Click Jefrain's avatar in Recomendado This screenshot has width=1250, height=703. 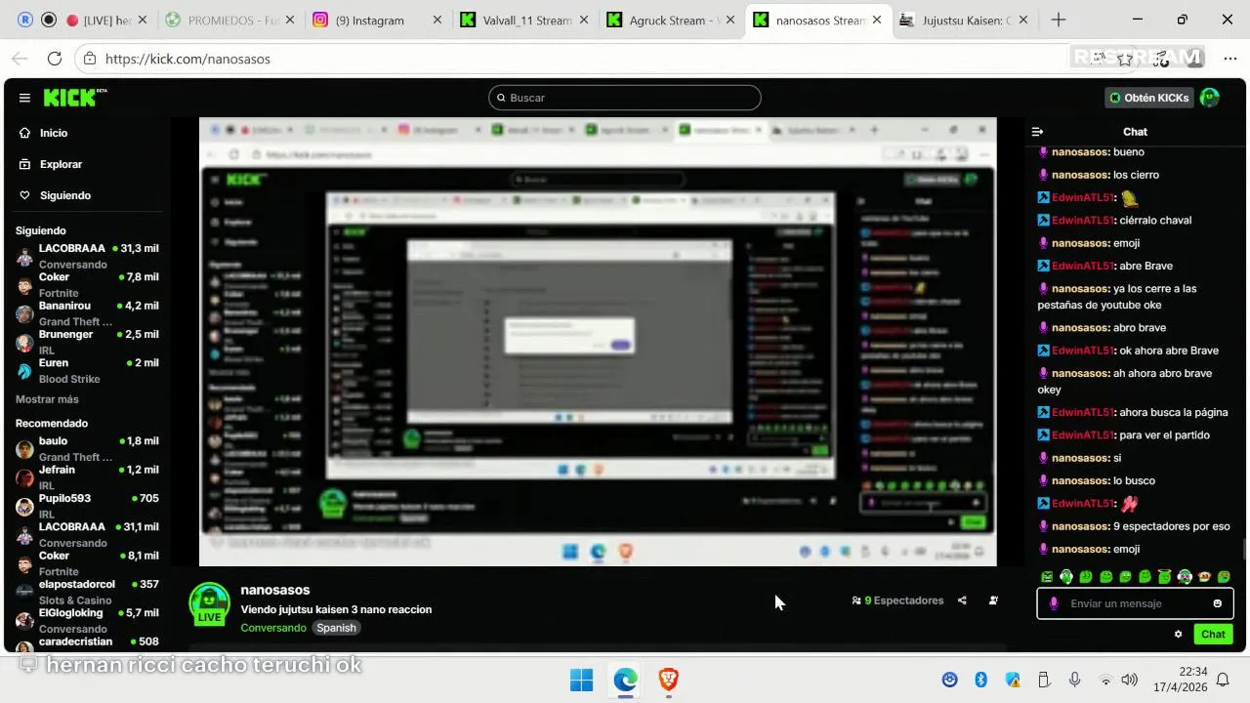[24, 477]
